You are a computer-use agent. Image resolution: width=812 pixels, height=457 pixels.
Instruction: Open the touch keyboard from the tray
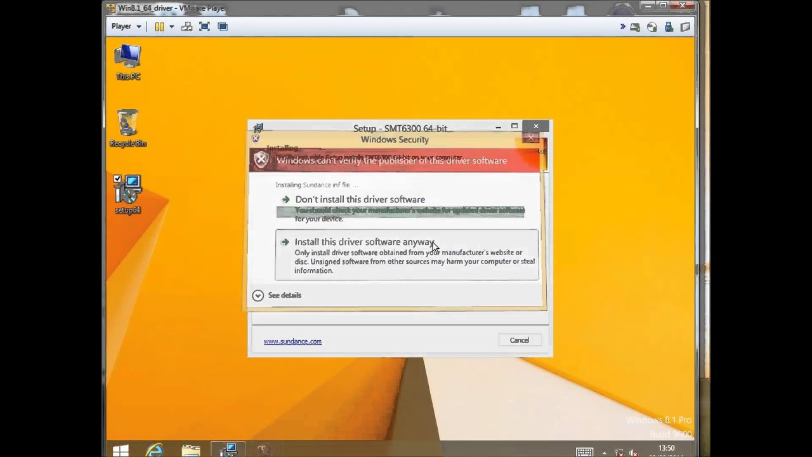point(584,452)
